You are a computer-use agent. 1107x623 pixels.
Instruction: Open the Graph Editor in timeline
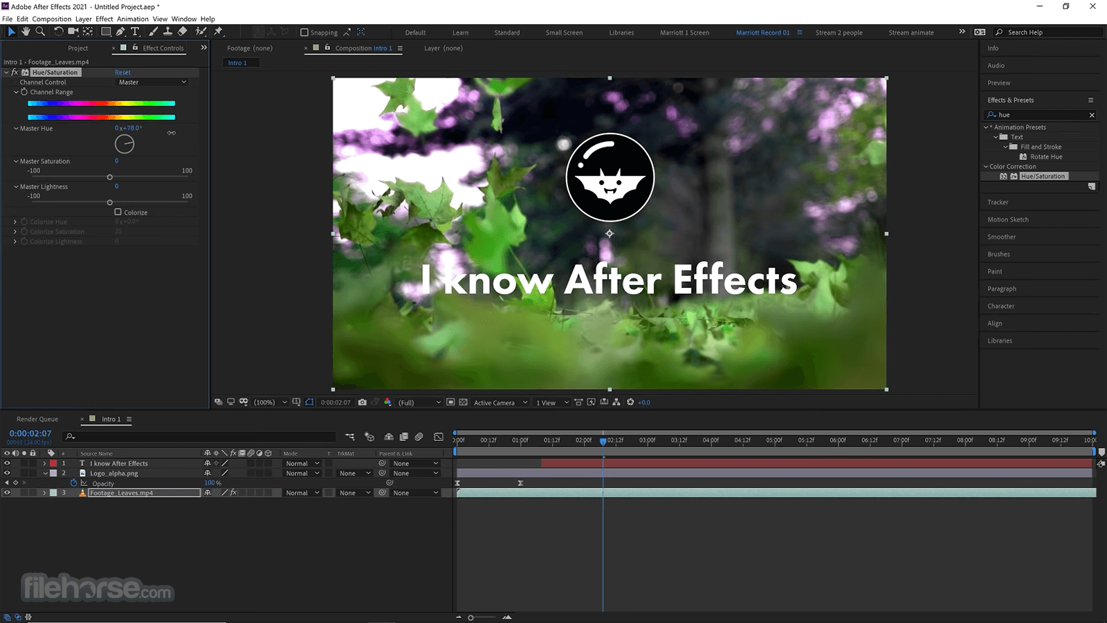point(439,437)
